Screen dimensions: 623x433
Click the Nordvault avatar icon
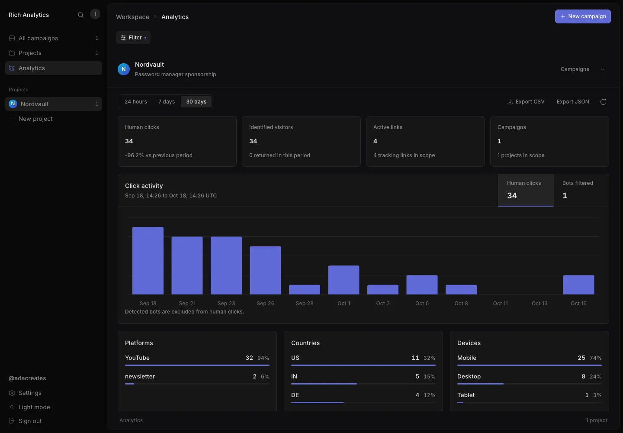pyautogui.click(x=124, y=69)
